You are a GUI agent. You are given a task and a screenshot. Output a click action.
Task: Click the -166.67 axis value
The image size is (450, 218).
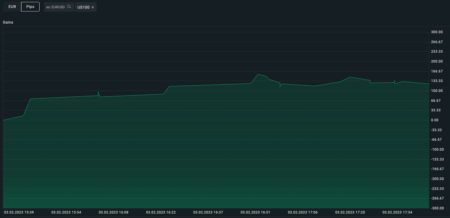[438, 169]
